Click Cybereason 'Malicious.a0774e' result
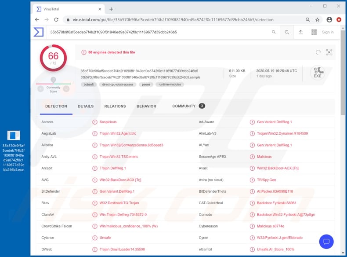 click(x=271, y=226)
